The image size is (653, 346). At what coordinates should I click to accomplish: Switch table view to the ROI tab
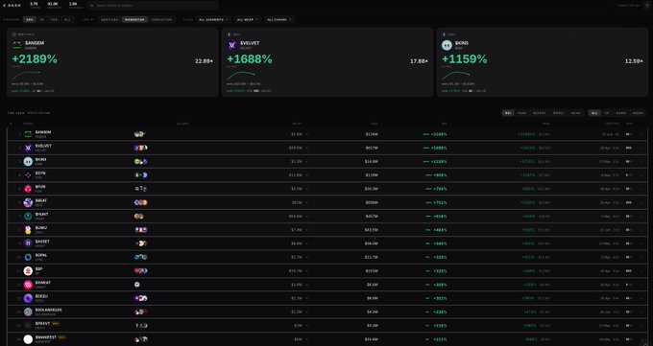coord(508,113)
